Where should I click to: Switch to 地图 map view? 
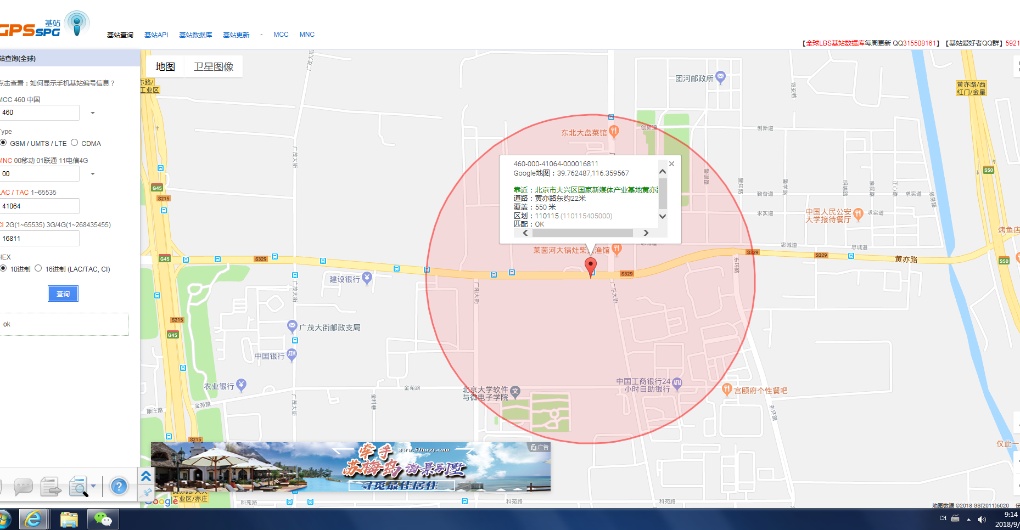click(x=165, y=67)
